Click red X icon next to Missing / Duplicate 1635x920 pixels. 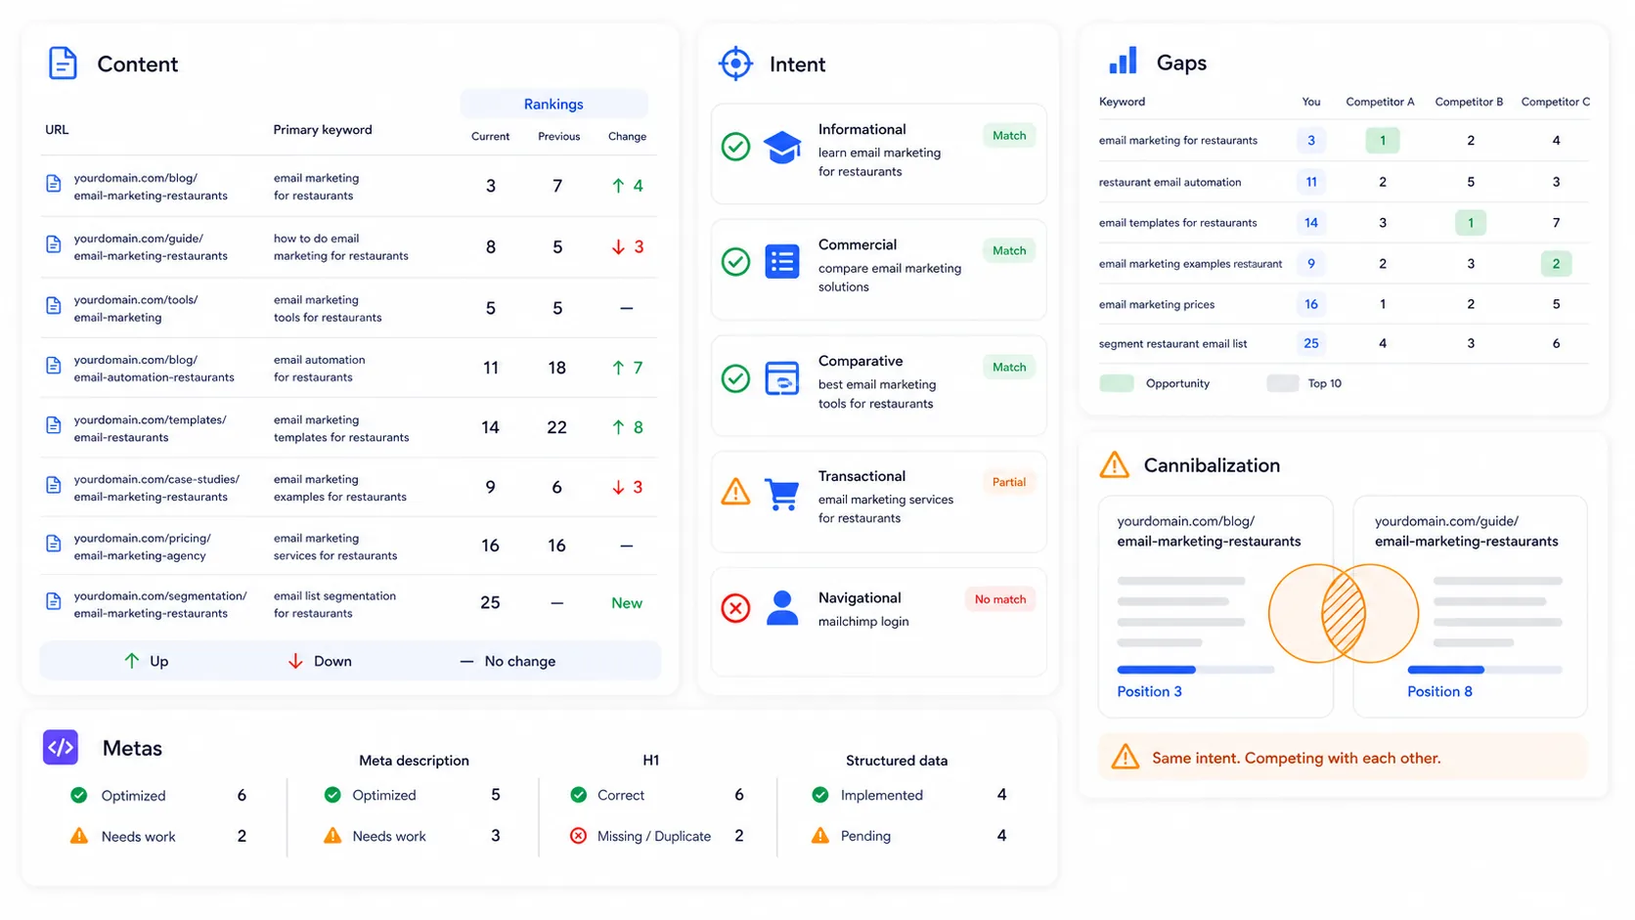click(578, 836)
